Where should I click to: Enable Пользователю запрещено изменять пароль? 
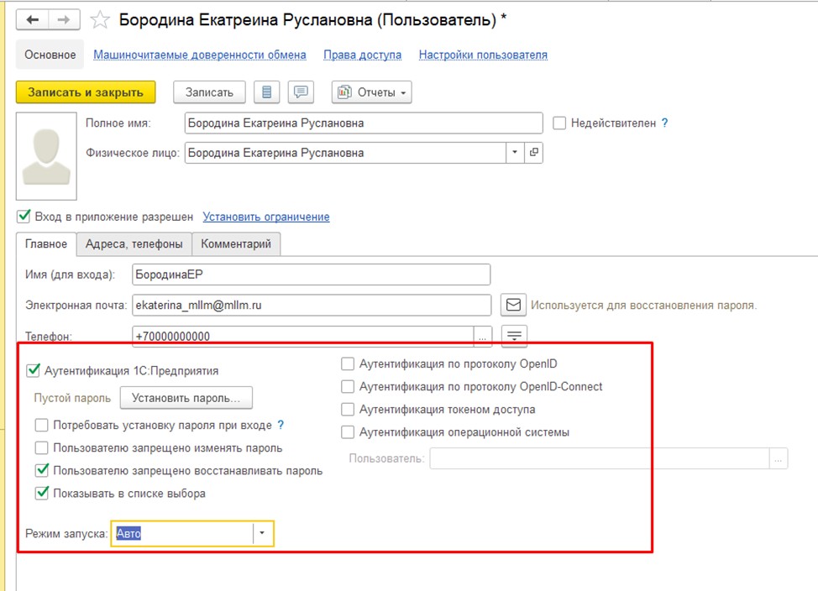pos(42,447)
